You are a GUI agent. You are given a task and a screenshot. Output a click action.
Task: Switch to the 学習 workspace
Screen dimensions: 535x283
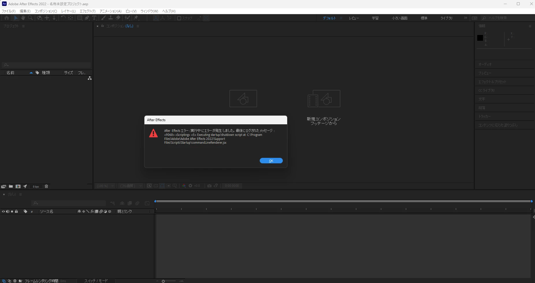tap(375, 18)
